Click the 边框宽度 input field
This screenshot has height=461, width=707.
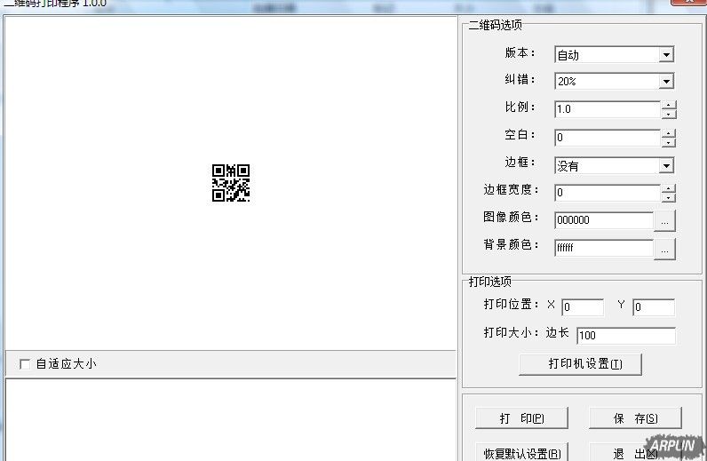pos(608,193)
